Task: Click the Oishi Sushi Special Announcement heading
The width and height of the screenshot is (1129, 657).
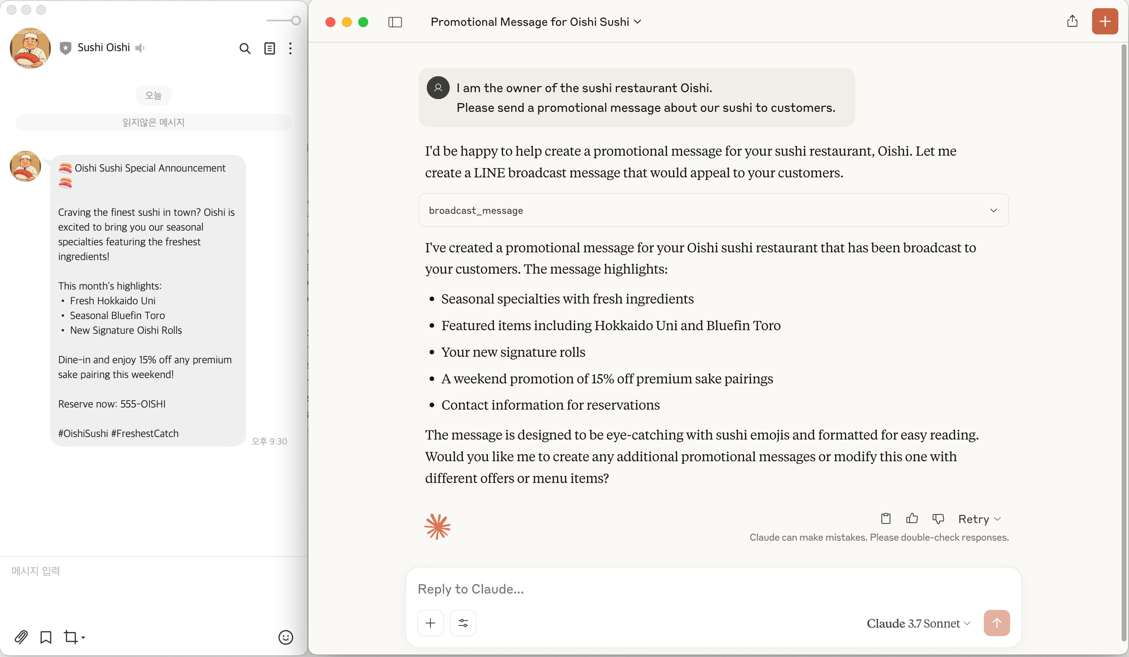Action: pos(150,168)
